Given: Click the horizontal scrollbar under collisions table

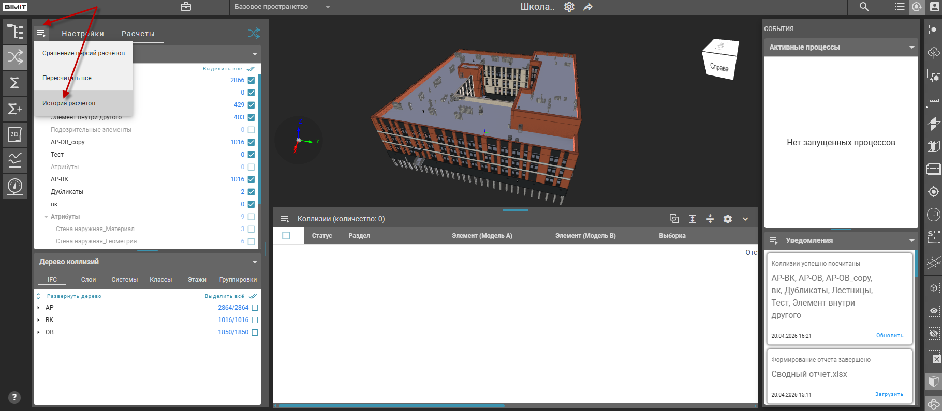Looking at the screenshot, I should click(x=391, y=406).
